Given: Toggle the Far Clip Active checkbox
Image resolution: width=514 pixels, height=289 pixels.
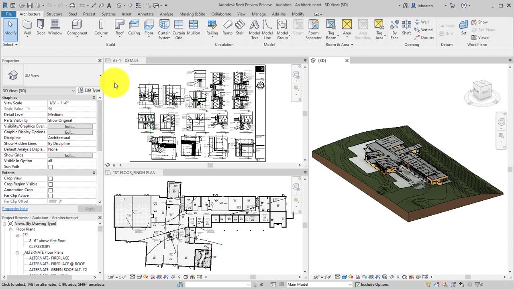Looking at the screenshot, I should [x=51, y=196].
